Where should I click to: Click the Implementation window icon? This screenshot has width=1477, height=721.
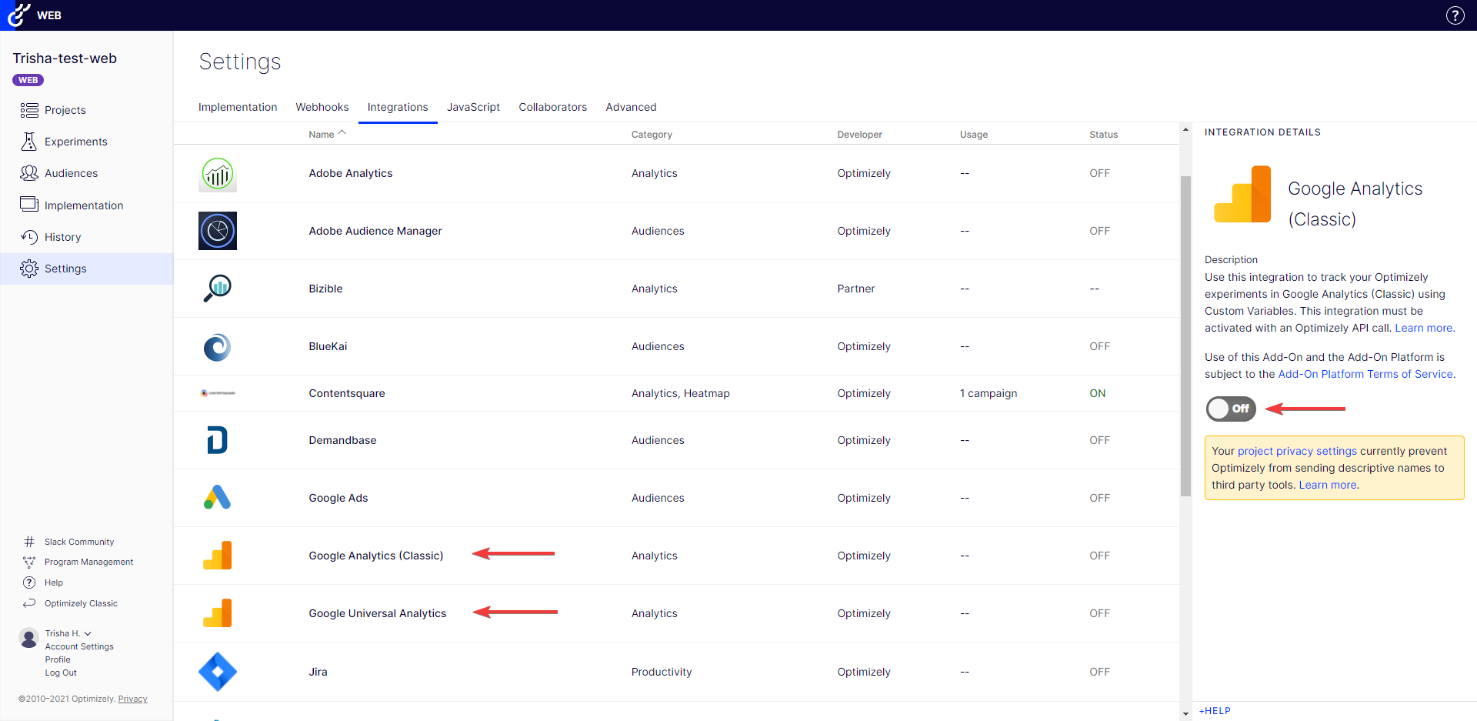click(29, 205)
